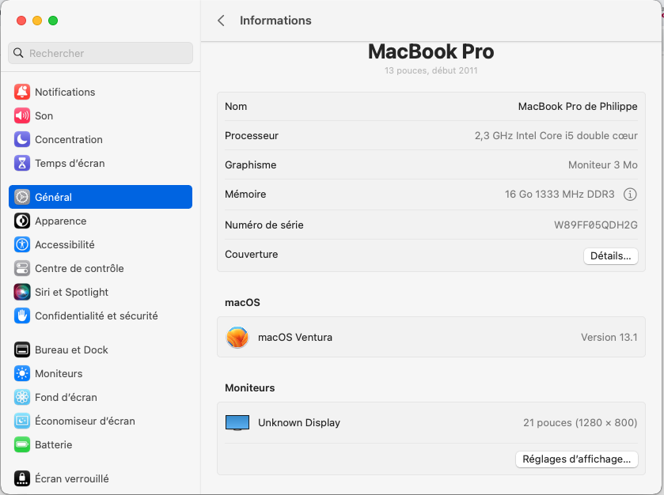
Task: Open Fond d'écran settings
Action: [101, 397]
